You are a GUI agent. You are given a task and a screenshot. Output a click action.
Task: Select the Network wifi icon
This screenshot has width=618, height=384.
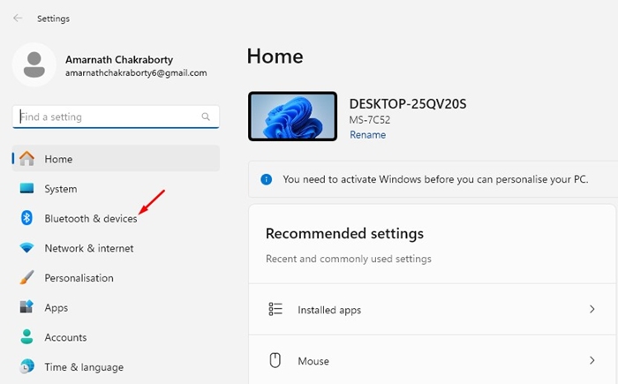tap(26, 247)
